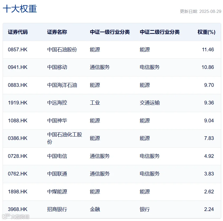223x221 pixels.
Task: Click weight value 4.92
Action: pyautogui.click(x=209, y=156)
